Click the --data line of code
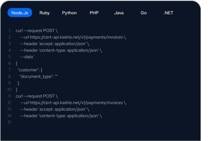Image resolution: width=222 pixels, height=141 pixels. tap(27, 57)
